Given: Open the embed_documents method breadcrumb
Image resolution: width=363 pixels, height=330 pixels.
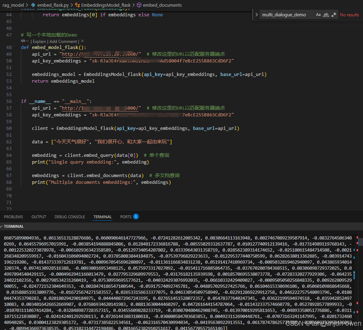Looking at the screenshot, I should [162, 5].
